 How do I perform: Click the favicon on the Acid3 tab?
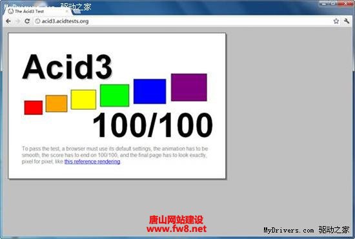10,12
